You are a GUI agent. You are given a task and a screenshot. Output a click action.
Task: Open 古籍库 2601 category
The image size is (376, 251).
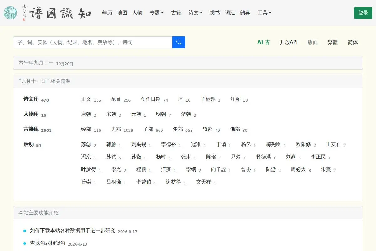click(38, 130)
